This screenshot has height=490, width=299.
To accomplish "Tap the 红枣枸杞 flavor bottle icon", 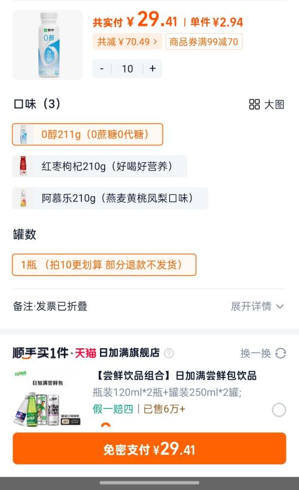I will coord(23,166).
